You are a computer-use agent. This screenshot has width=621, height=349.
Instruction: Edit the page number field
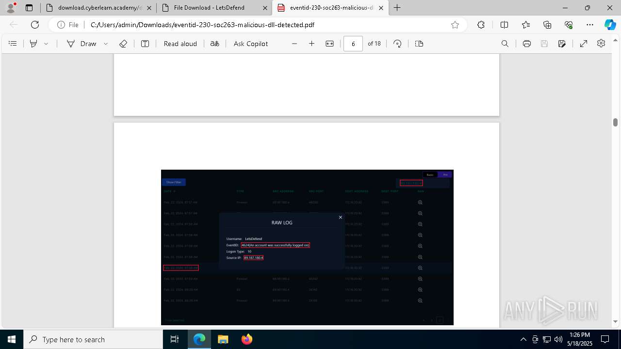pos(353,44)
